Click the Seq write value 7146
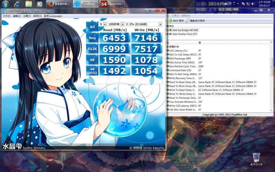The height and width of the screenshot is (172, 275). coord(146,38)
